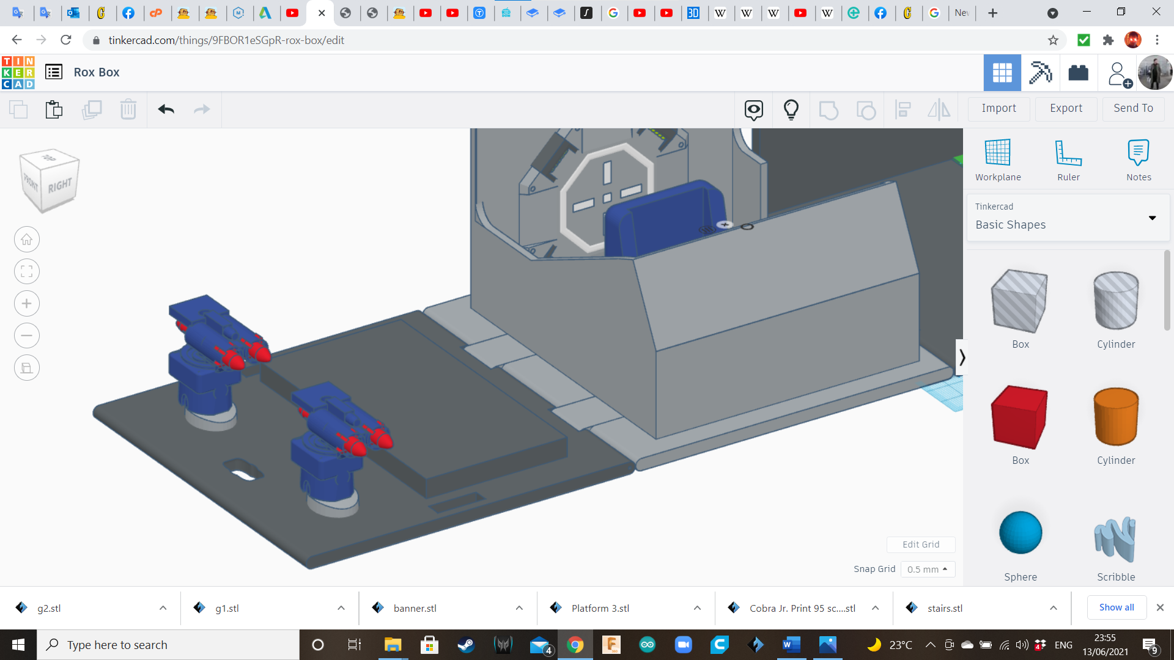The image size is (1174, 660).
Task: Open the Export menu
Action: click(x=1066, y=108)
